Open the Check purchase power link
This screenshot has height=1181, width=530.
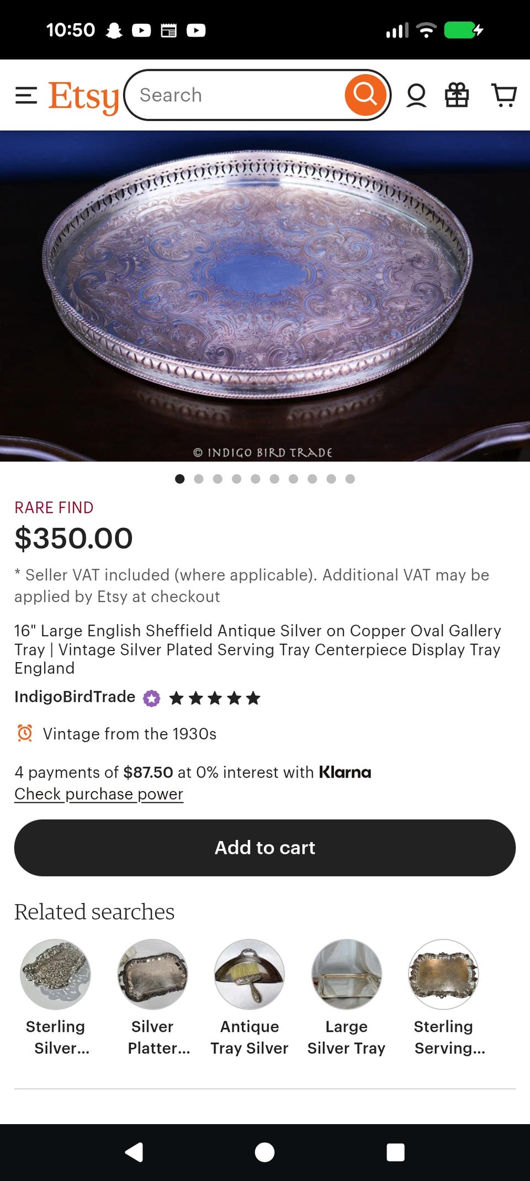coord(99,794)
